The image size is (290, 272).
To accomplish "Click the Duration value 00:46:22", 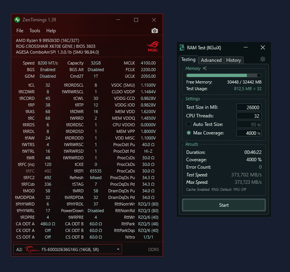I will [253, 152].
